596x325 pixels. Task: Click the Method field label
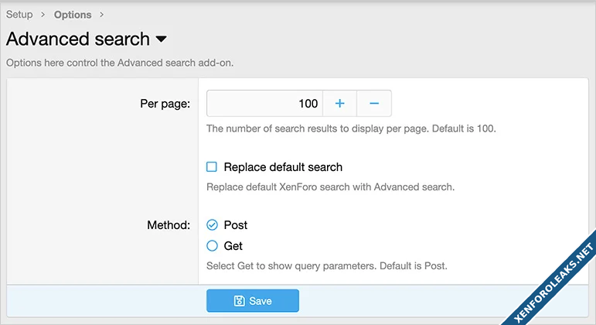click(169, 225)
